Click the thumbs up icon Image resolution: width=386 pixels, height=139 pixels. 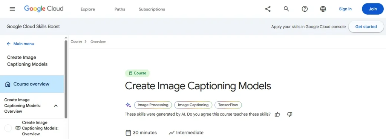277,115
